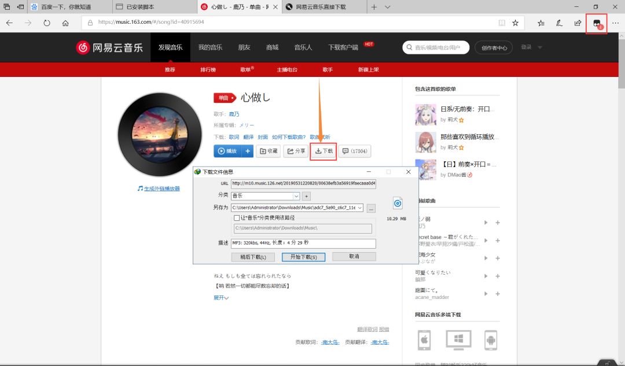The width and height of the screenshot is (625, 366).
Task: Click the Android client download icon
Action: (491, 340)
